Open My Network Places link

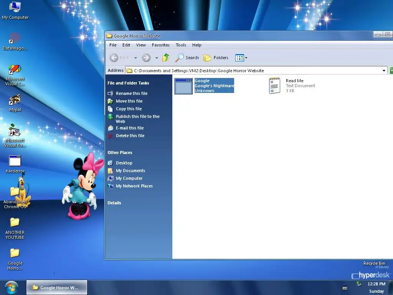click(134, 186)
